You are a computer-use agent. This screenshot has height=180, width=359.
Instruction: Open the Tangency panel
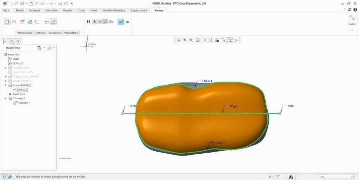click(x=55, y=33)
